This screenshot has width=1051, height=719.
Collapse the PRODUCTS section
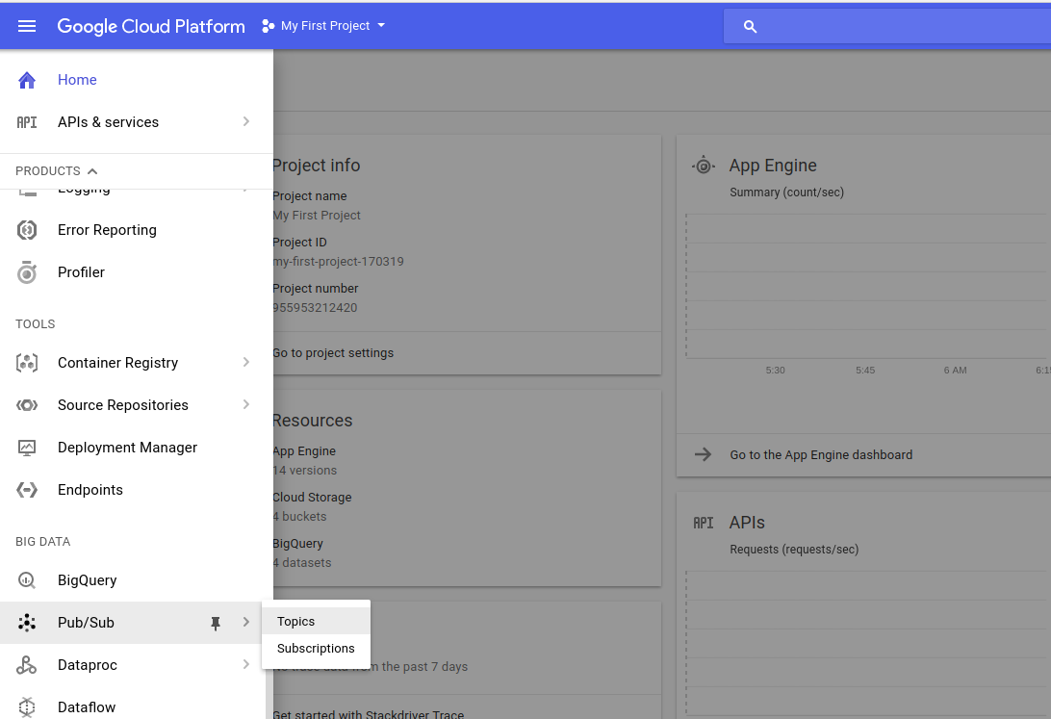pyautogui.click(x=57, y=171)
